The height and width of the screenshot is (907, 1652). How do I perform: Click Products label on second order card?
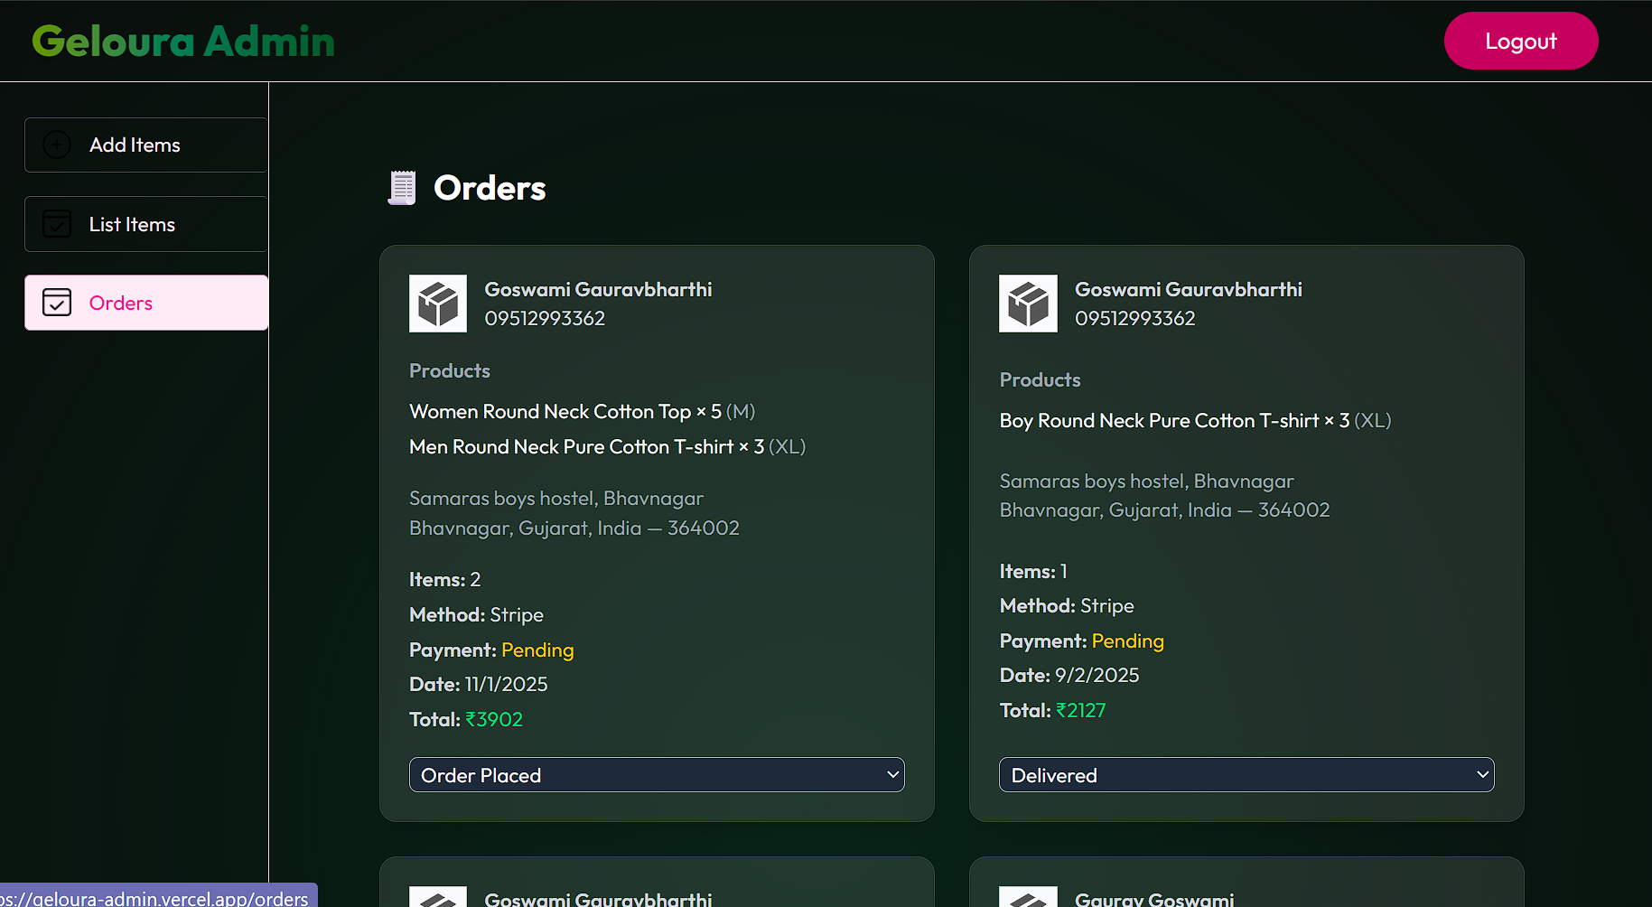tap(1040, 379)
